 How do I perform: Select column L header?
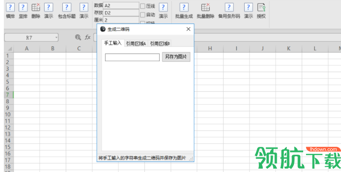pyautogui.click(x=315, y=49)
